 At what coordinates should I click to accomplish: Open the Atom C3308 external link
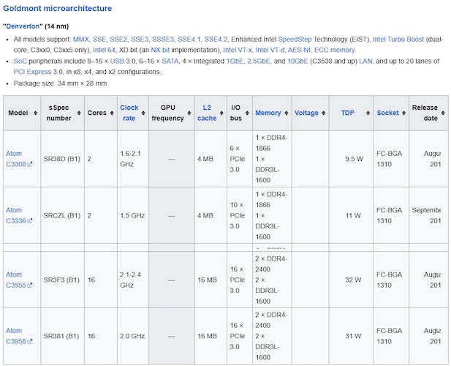click(19, 159)
